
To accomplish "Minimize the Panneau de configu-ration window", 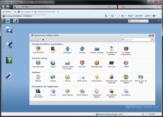I will pos(150,35).
